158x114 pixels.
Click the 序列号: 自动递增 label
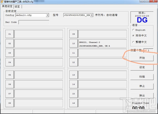[106, 15]
